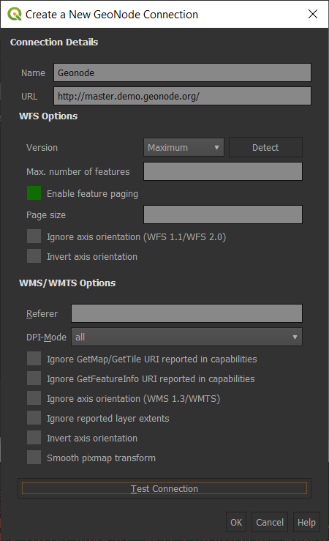
Task: Click the QGIS logo icon in title bar
Action: [14, 14]
